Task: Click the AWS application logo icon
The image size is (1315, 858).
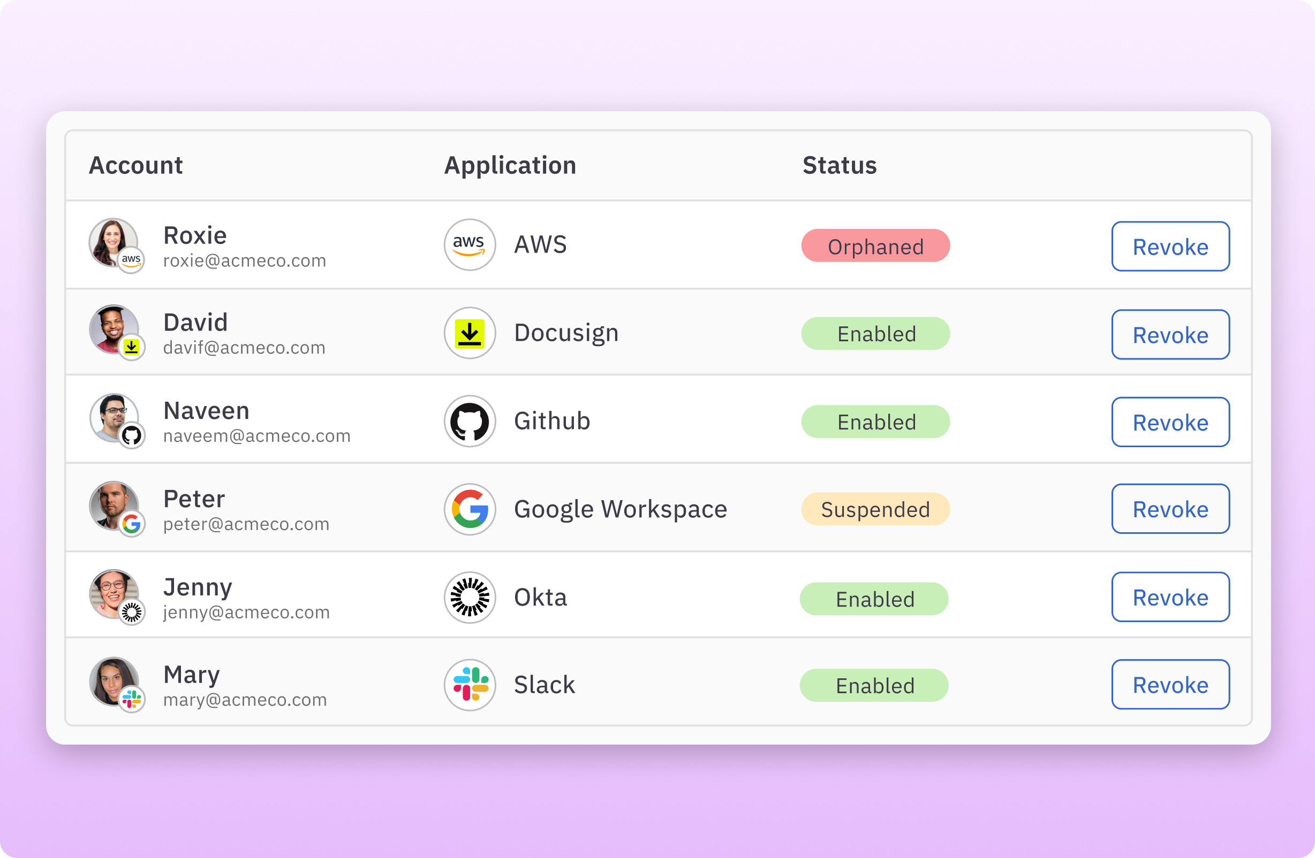Action: click(x=469, y=244)
